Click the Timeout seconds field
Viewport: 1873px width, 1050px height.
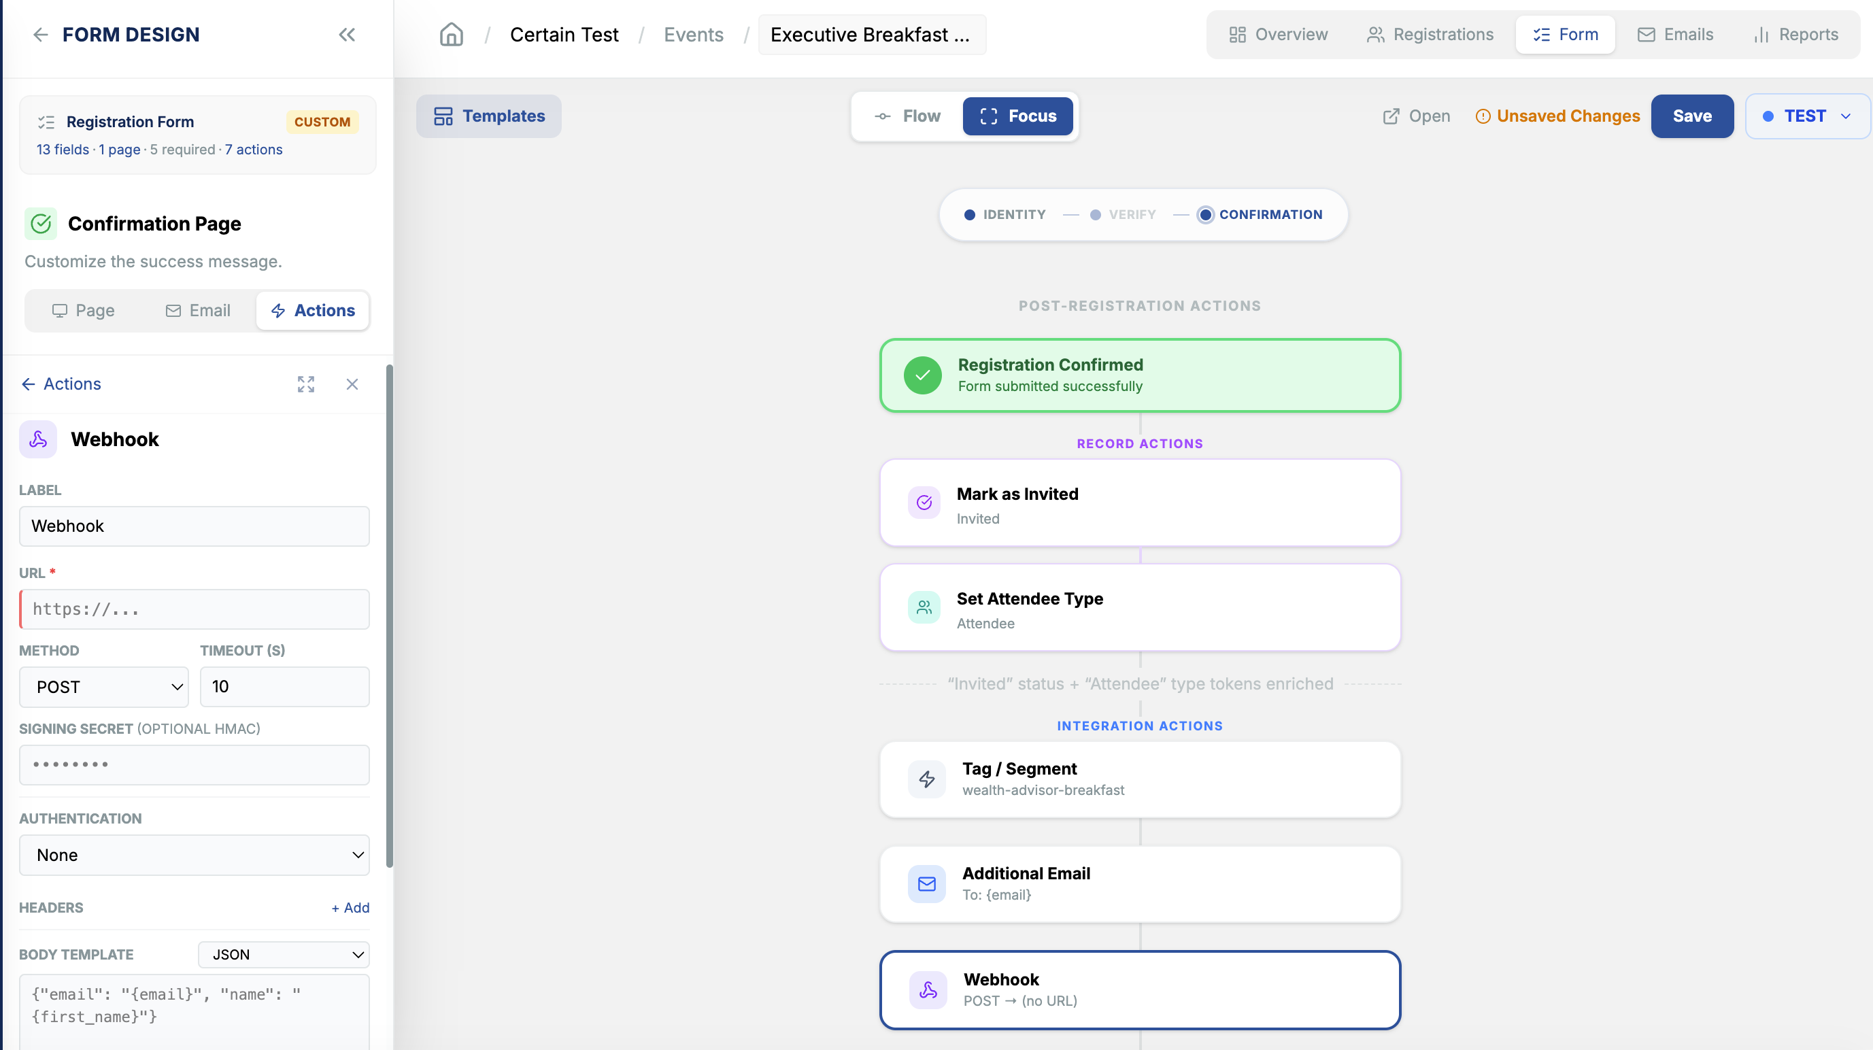coord(284,686)
